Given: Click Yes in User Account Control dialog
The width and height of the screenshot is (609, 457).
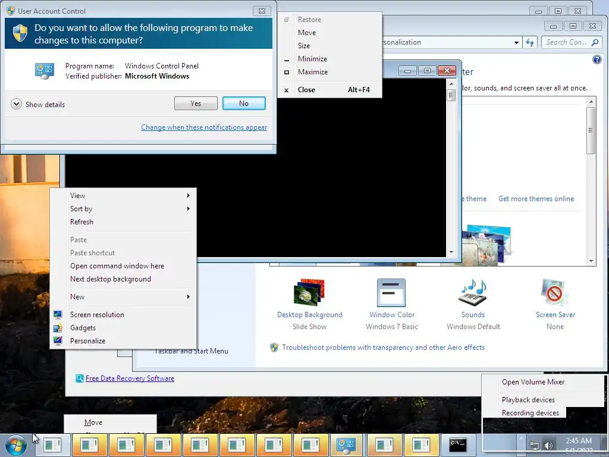Looking at the screenshot, I should point(196,104).
